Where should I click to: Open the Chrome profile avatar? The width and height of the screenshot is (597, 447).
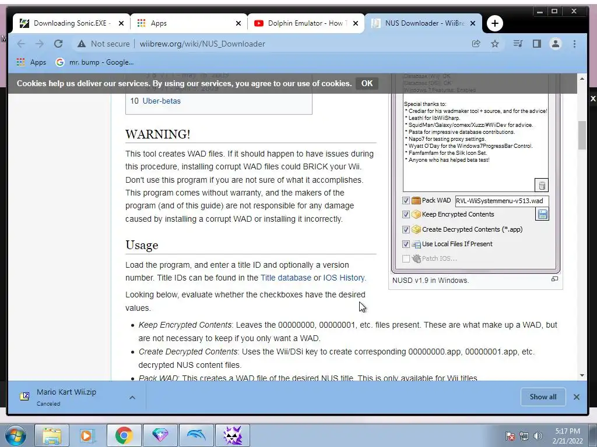[x=556, y=44]
